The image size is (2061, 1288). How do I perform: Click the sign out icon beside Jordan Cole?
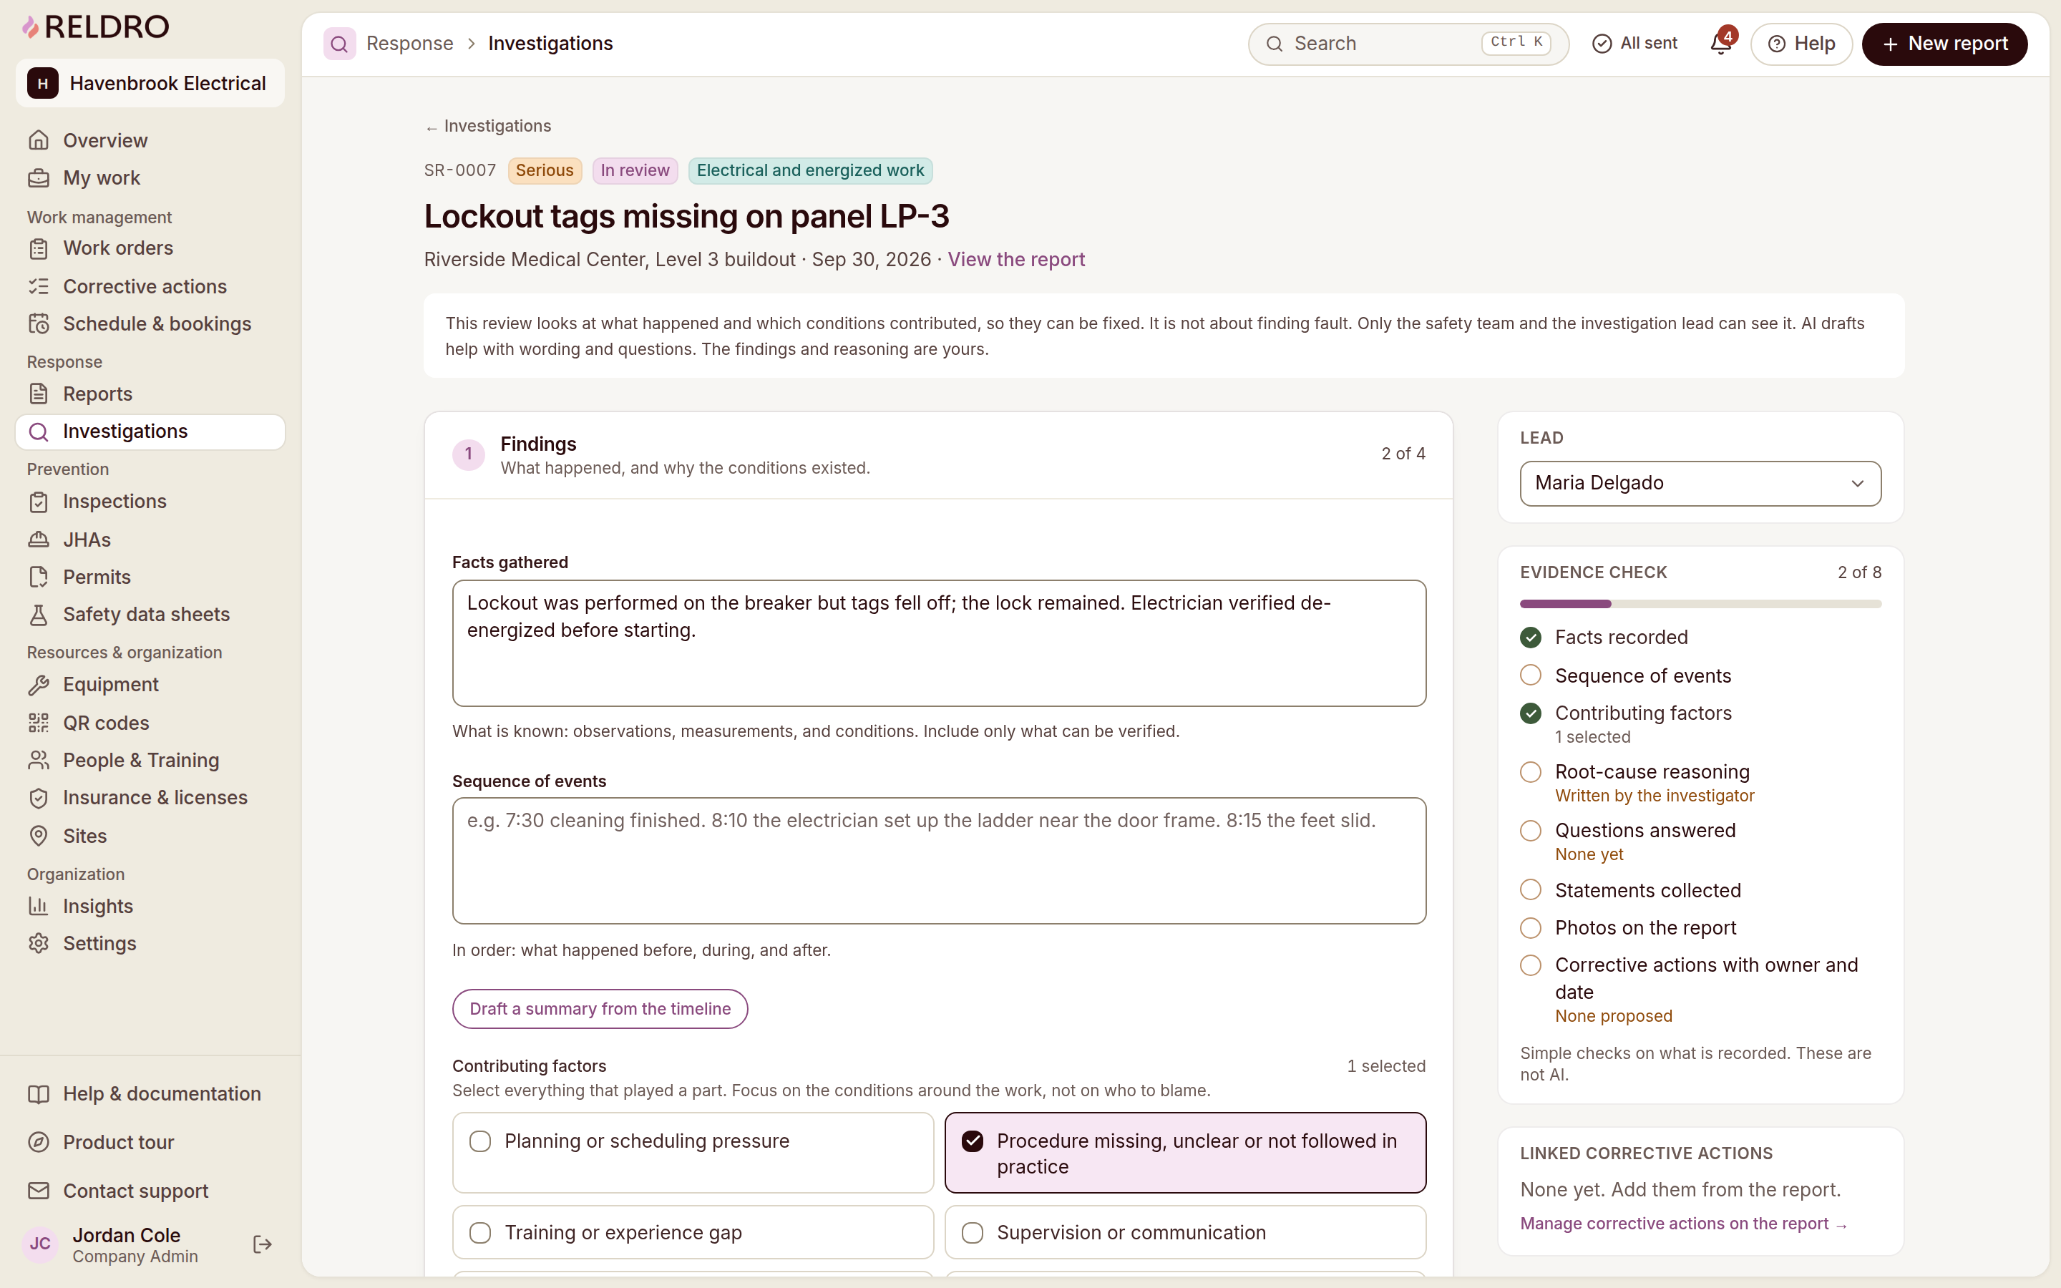(263, 1244)
